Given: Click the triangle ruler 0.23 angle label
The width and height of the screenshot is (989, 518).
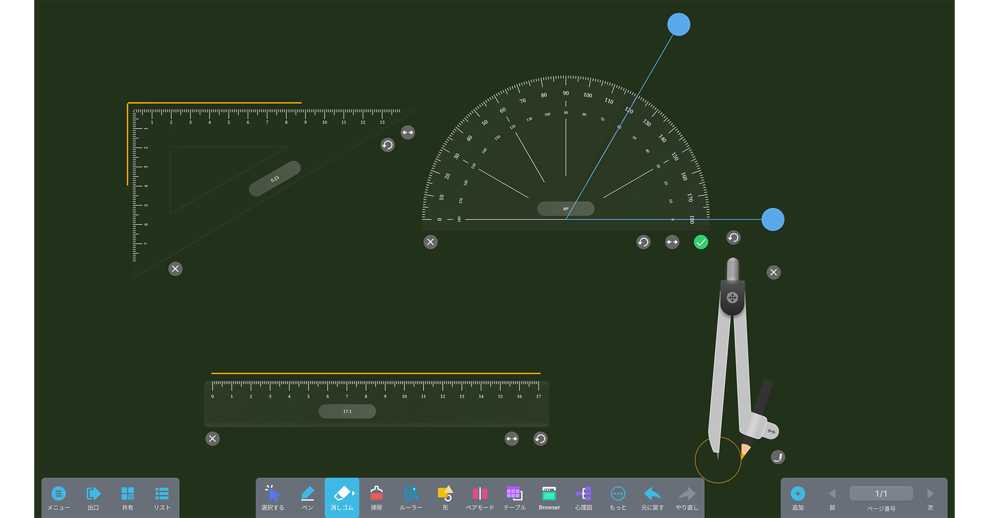Looking at the screenshot, I should 275,179.
